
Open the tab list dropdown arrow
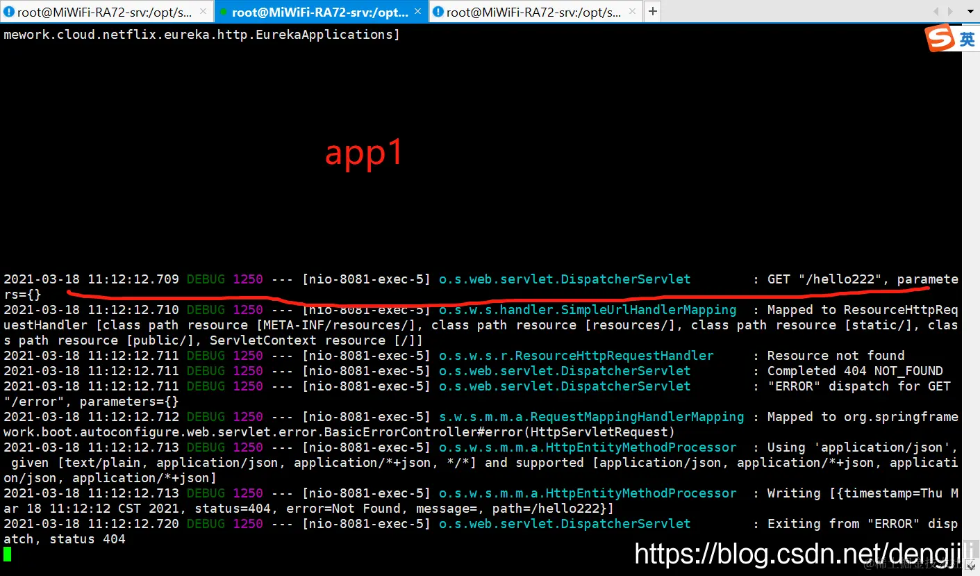970,12
